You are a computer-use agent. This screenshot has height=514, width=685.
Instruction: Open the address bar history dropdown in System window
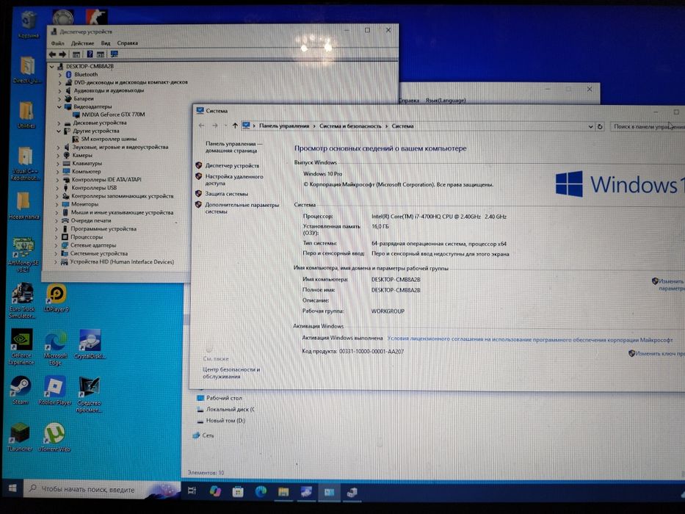coord(590,127)
